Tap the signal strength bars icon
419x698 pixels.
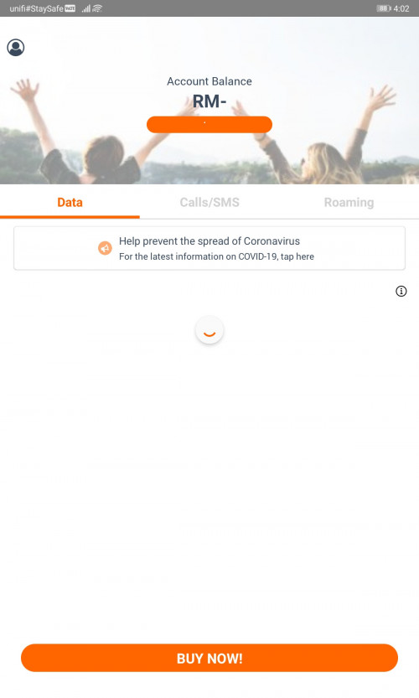point(86,8)
